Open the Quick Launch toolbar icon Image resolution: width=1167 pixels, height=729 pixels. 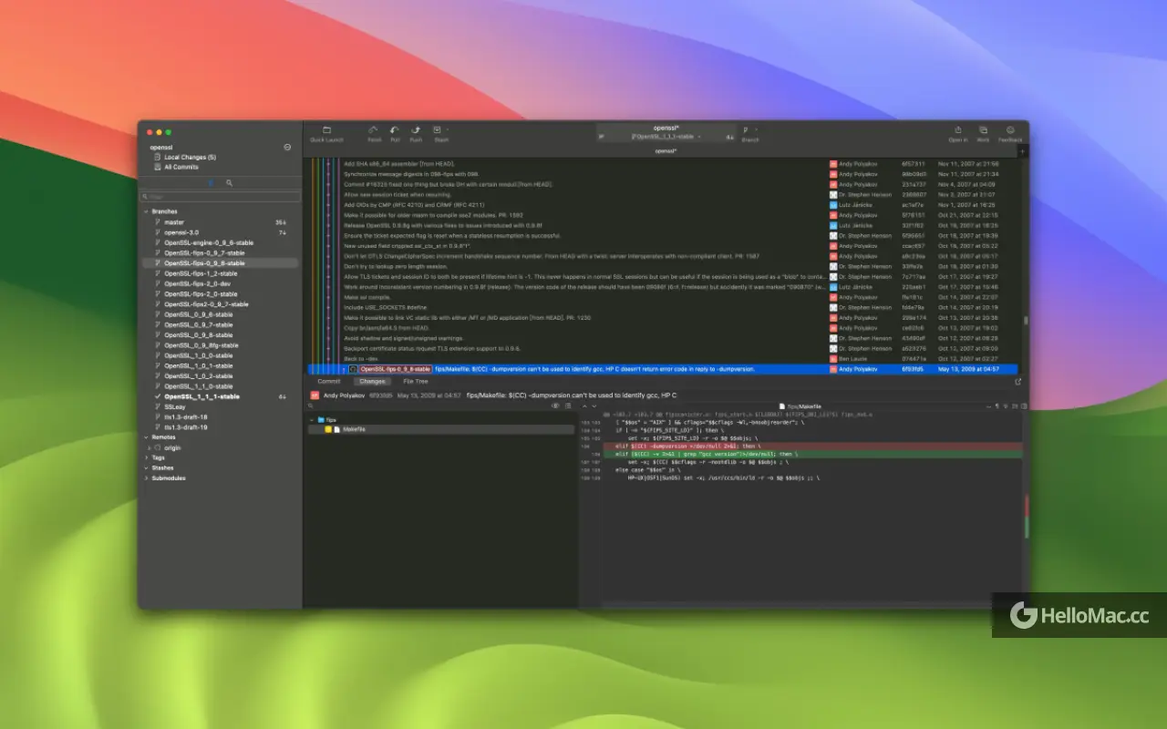coord(326,130)
